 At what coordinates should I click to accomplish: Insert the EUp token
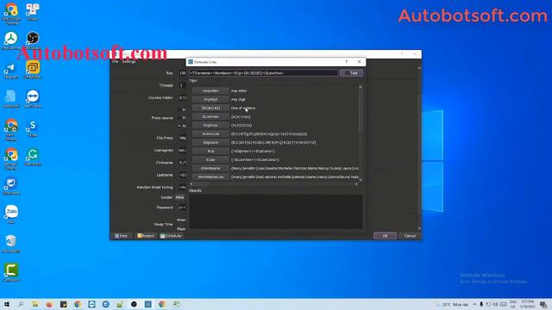(x=210, y=152)
